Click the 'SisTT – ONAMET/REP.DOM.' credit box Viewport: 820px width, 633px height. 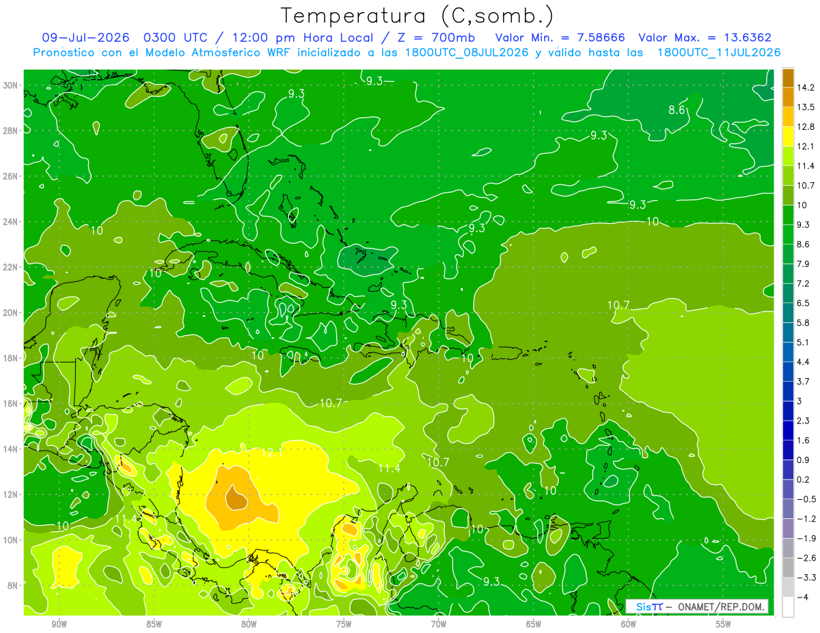tap(697, 606)
